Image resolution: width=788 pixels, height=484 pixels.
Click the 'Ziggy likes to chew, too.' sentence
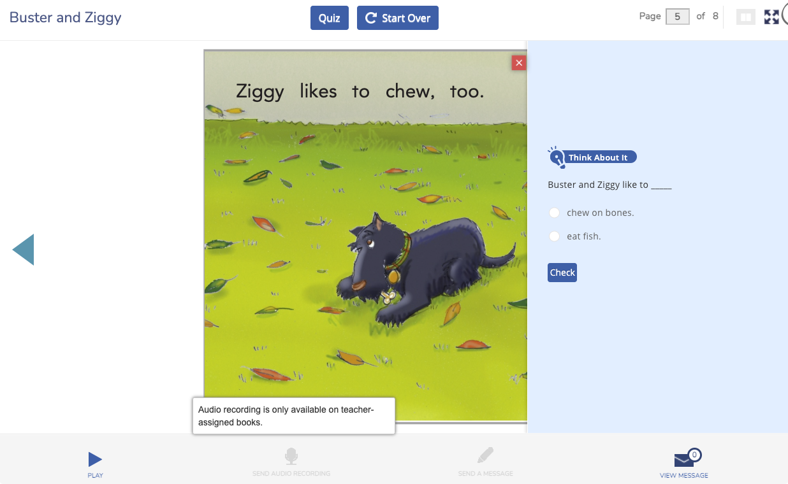(x=360, y=92)
